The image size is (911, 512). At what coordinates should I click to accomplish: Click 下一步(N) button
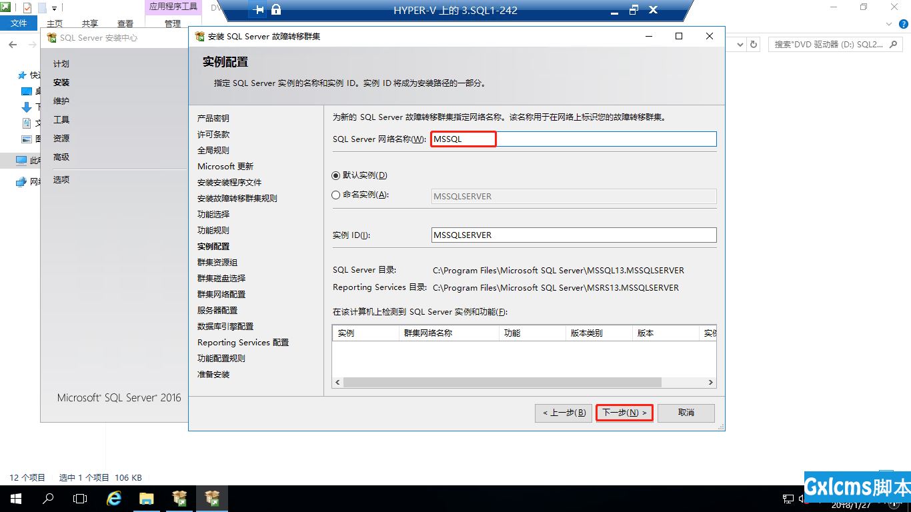click(x=624, y=413)
